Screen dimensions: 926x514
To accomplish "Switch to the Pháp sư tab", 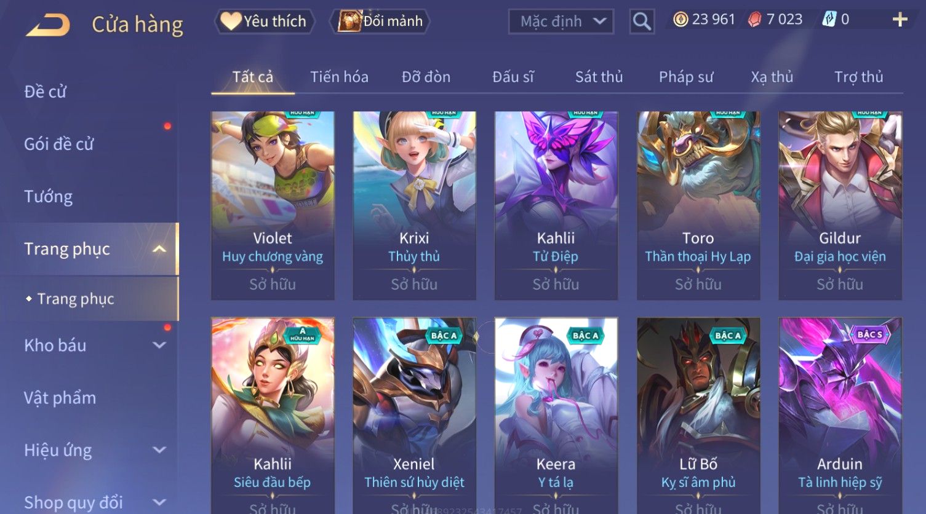I will [686, 77].
